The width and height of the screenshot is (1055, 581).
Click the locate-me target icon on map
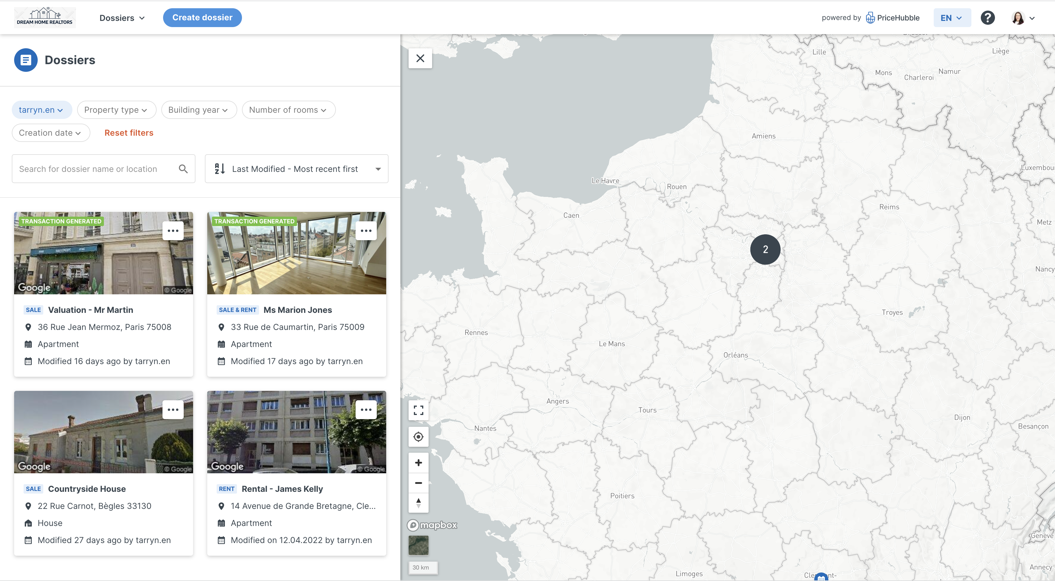coord(418,437)
